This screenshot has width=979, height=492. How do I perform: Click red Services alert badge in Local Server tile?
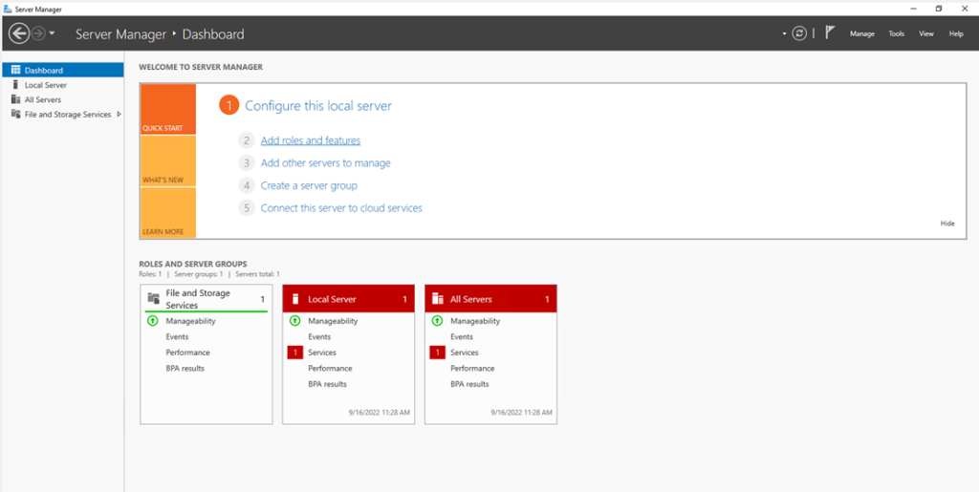coord(295,353)
